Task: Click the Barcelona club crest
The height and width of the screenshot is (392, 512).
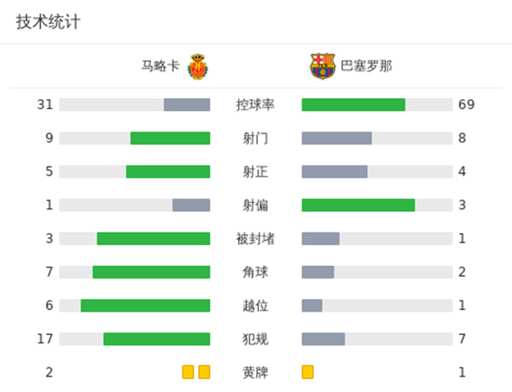Action: pos(323,66)
